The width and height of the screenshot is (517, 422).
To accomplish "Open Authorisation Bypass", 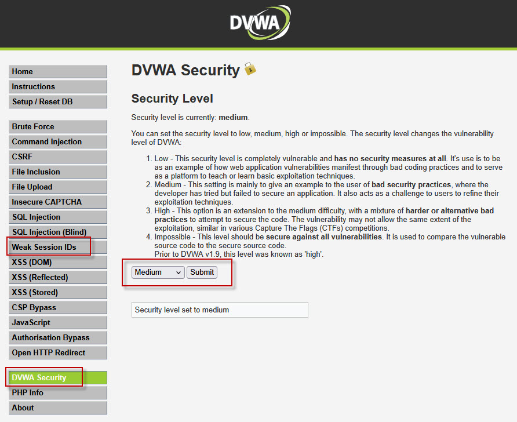I will click(58, 337).
